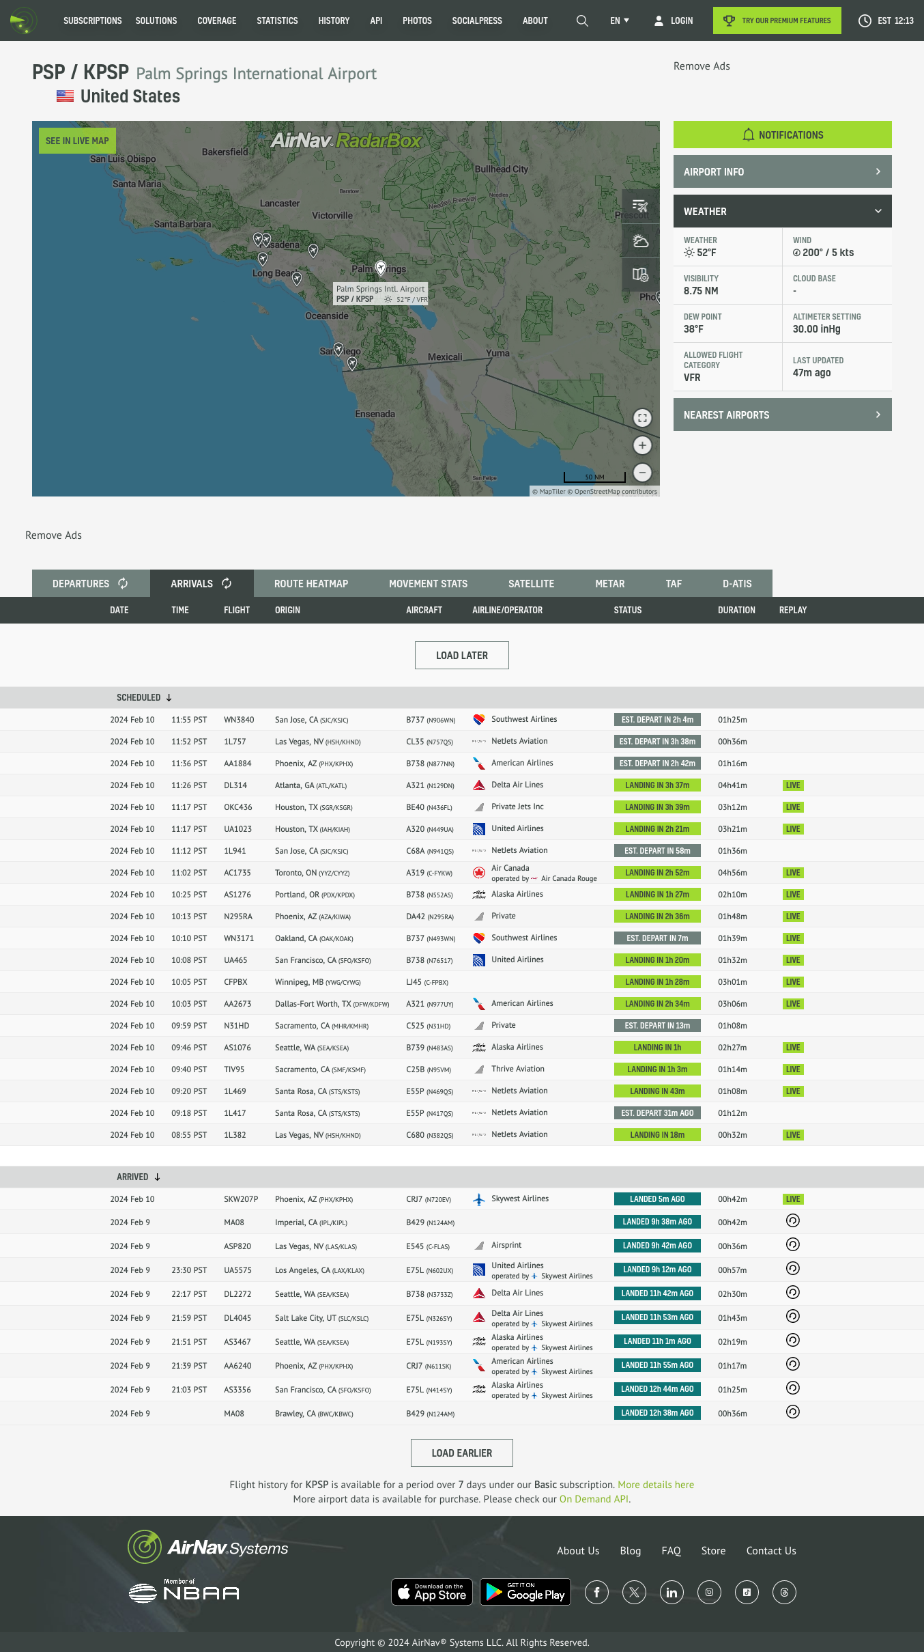Click the Login link
924x1652 pixels.
(x=674, y=20)
